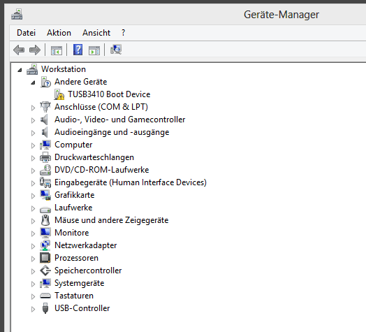Toggle the console tree pane icon
The width and height of the screenshot is (366, 332).
tap(57, 50)
